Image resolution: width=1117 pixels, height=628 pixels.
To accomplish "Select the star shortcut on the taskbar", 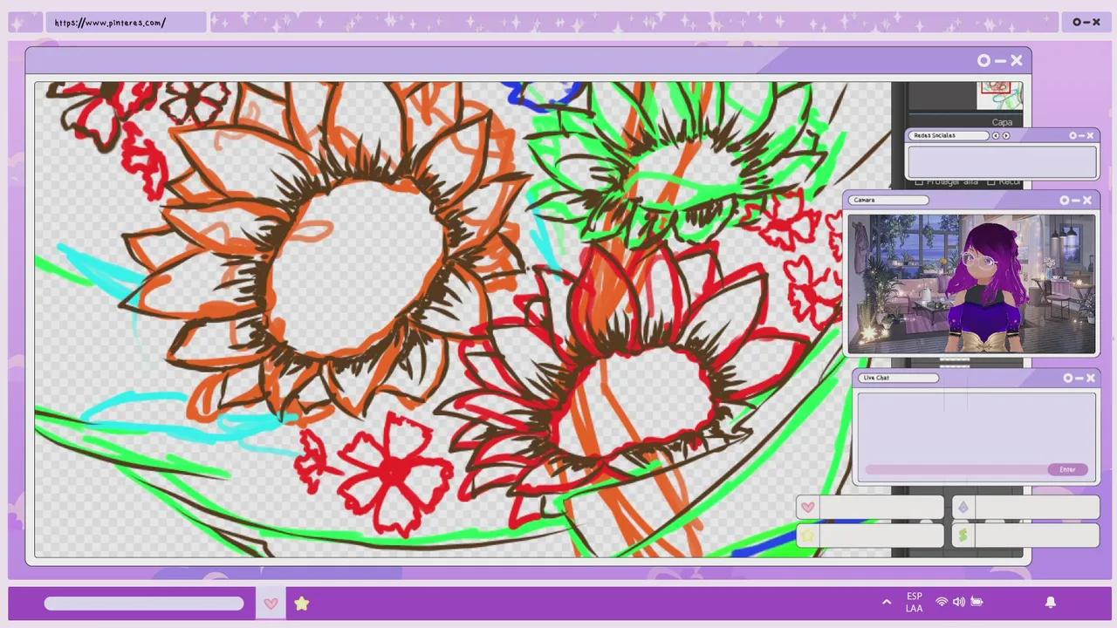I will click(301, 603).
